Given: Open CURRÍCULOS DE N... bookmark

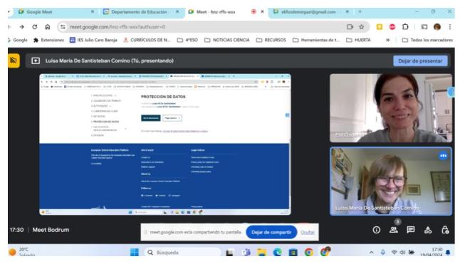Looking at the screenshot, I should pos(147,40).
